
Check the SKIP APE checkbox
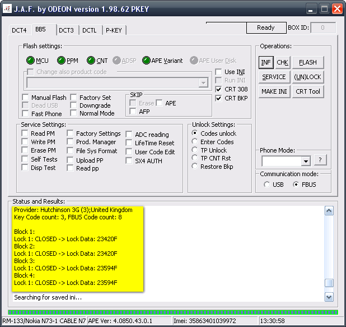pyautogui.click(x=160, y=103)
